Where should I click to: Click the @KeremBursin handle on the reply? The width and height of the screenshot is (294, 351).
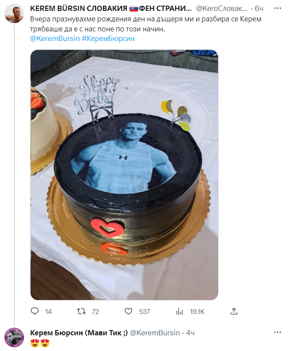(155, 333)
